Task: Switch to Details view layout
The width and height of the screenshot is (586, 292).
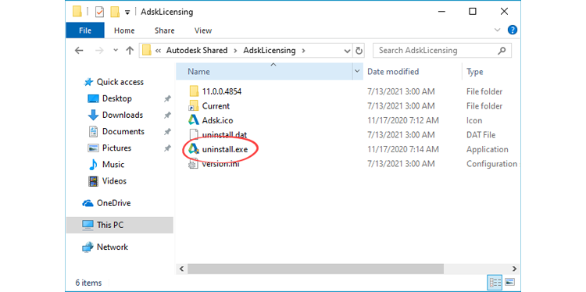Action: point(495,282)
